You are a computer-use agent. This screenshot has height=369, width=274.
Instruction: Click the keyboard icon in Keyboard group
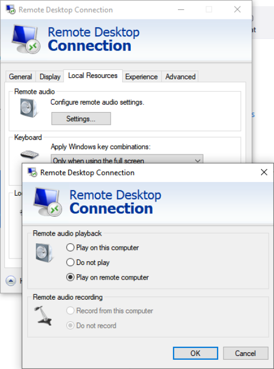[x=29, y=154]
